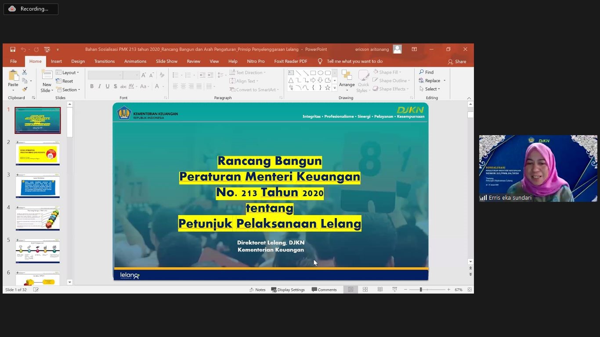
Task: Click the Paste clipboard icon
Action: 13,77
